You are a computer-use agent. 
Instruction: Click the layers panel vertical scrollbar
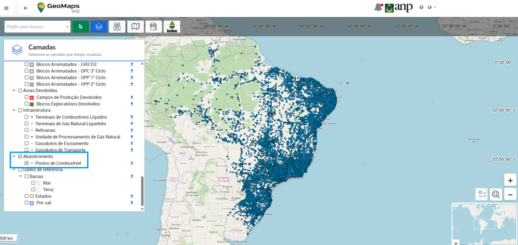tap(142, 191)
